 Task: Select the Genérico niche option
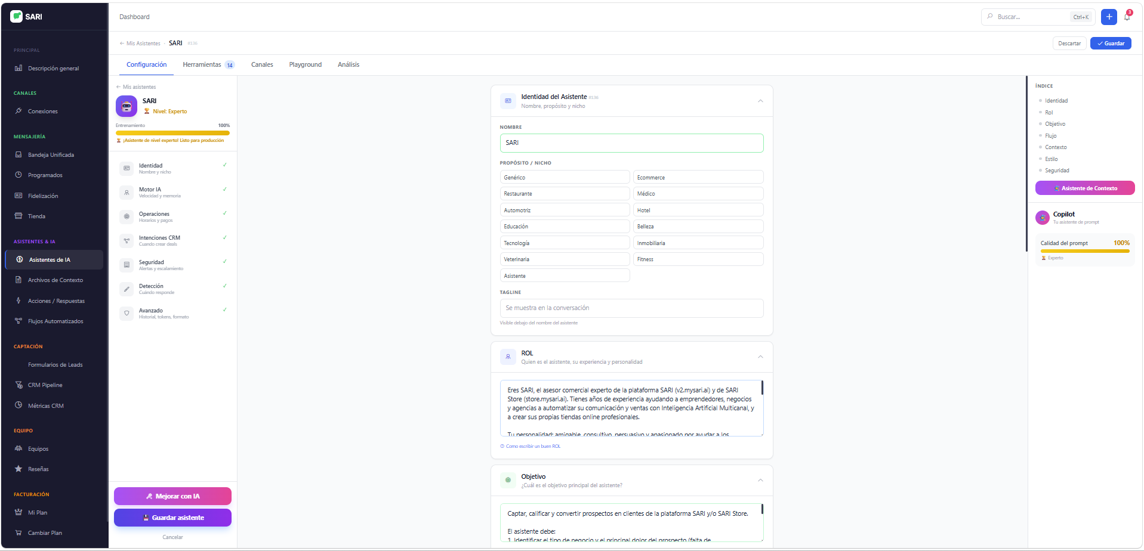point(565,177)
